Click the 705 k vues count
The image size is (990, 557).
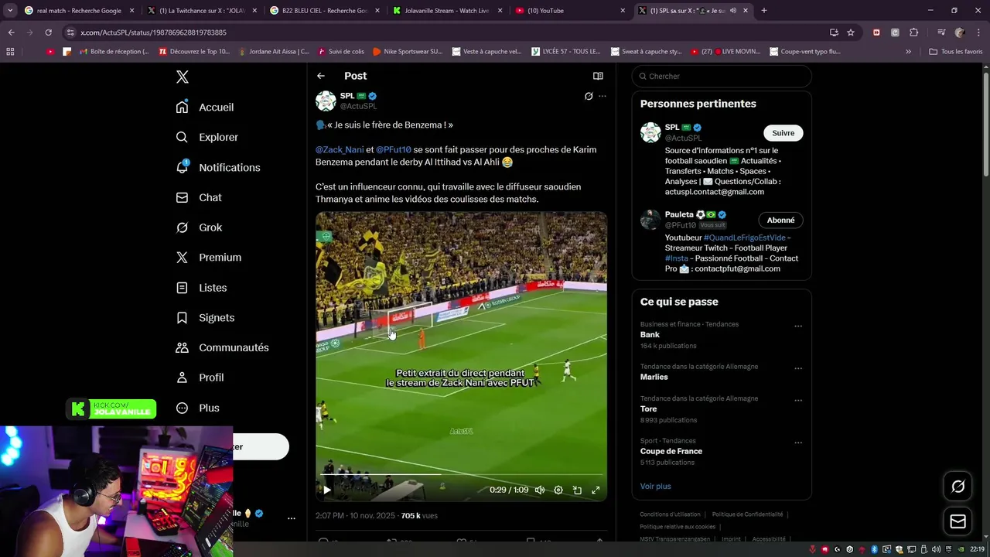tap(419, 515)
